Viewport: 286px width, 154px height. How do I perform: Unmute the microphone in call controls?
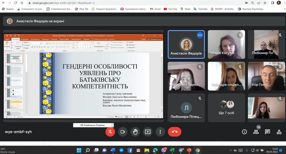110,132
